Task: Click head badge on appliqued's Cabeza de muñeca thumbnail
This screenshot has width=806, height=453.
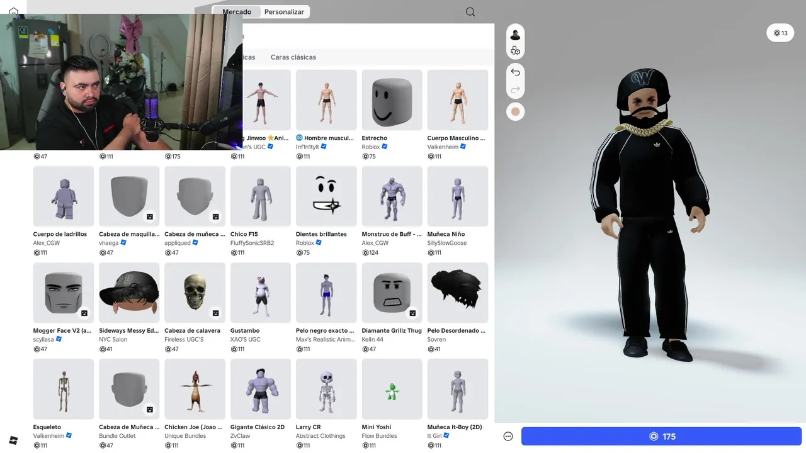Action: tap(215, 216)
